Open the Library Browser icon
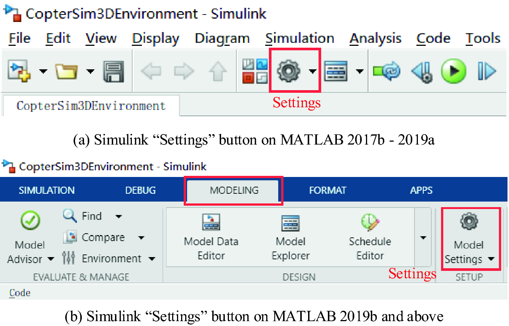Viewport: 509px width, 326px height. pos(255,71)
